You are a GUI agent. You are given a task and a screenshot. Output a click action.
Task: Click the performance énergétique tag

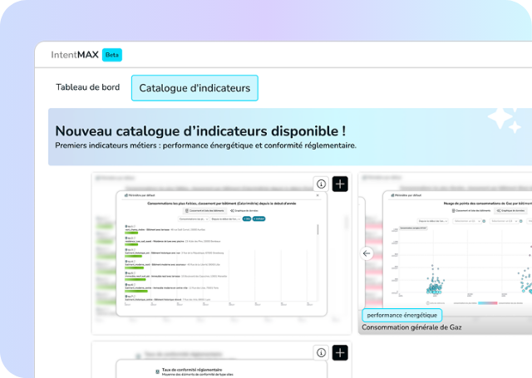tap(402, 315)
